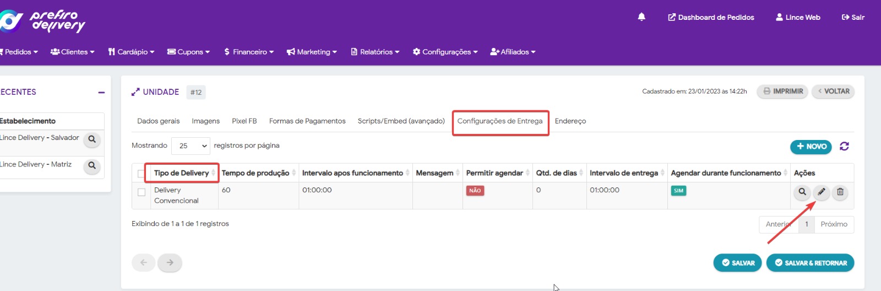The width and height of the screenshot is (881, 291).
Task: Sort table by Tempo de produção column
Action: click(255, 173)
